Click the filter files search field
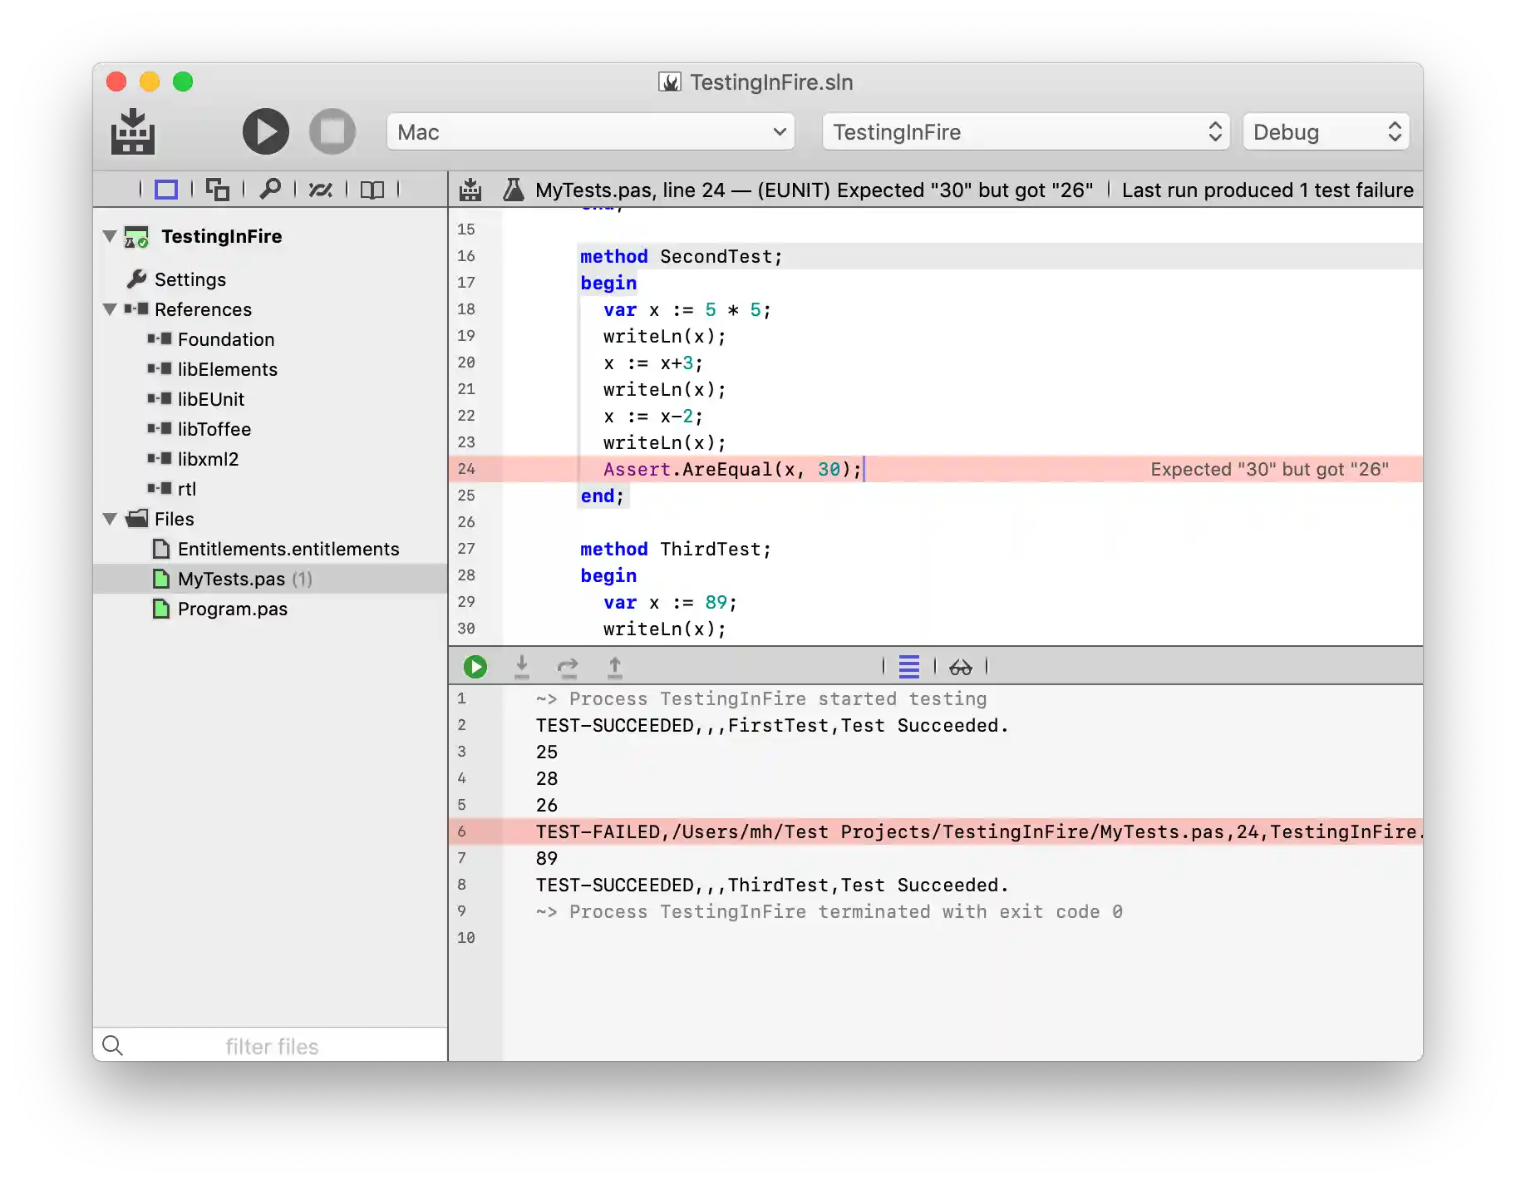The width and height of the screenshot is (1516, 1184). coord(272,1046)
